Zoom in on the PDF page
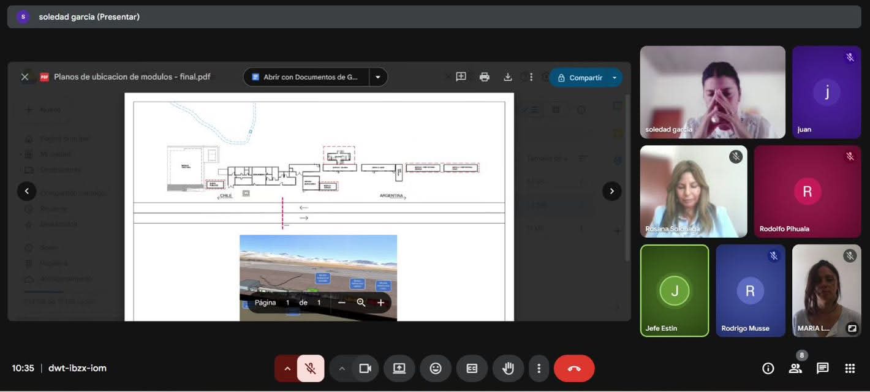 click(380, 303)
